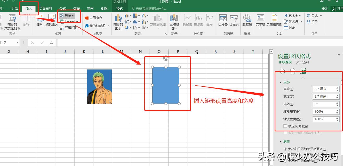This screenshot has width=343, height=166.
Task: Decrease the 缩放宽度 scale width spinner
Action: (338, 120)
